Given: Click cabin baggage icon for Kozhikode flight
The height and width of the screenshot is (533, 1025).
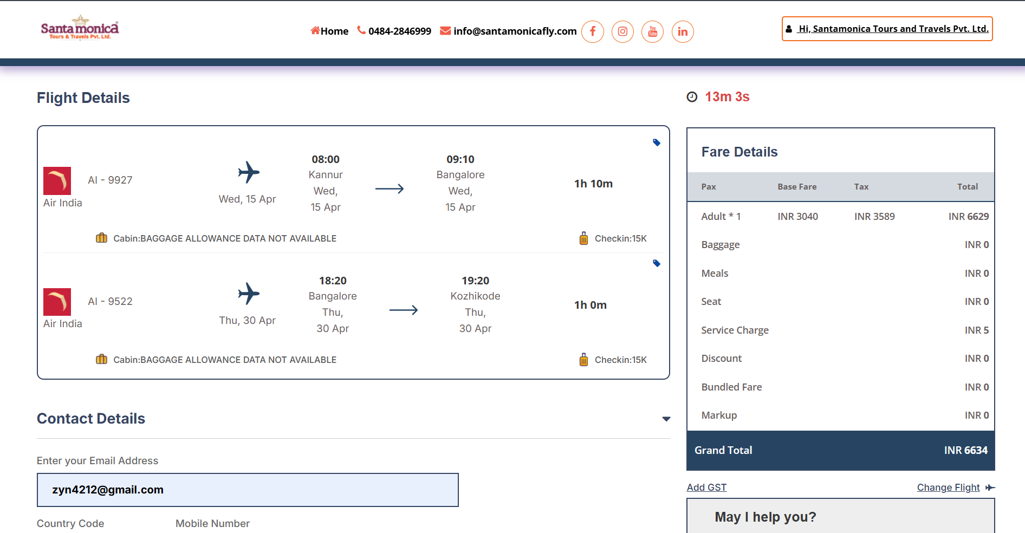Looking at the screenshot, I should (x=101, y=359).
